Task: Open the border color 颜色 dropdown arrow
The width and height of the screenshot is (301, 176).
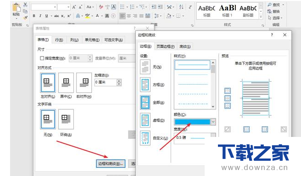Action: click(x=213, y=122)
